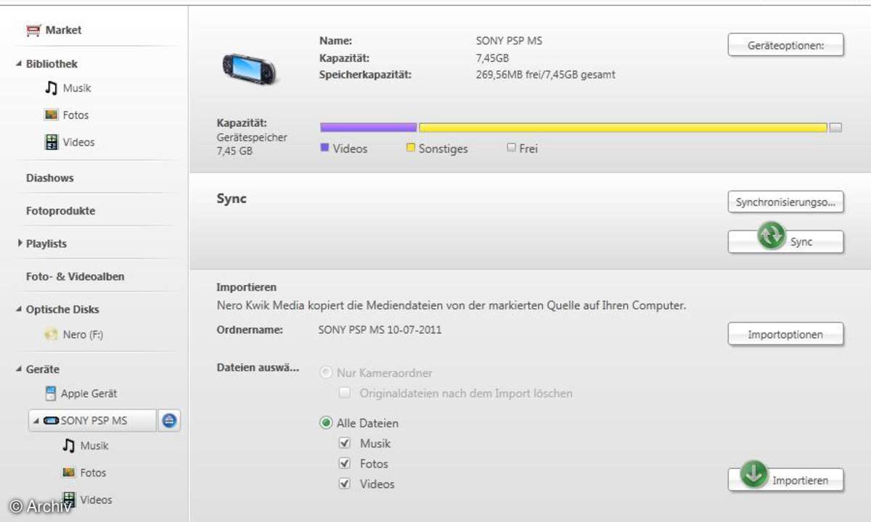Open Foto- & Videoalben in the sidebar

[75, 276]
